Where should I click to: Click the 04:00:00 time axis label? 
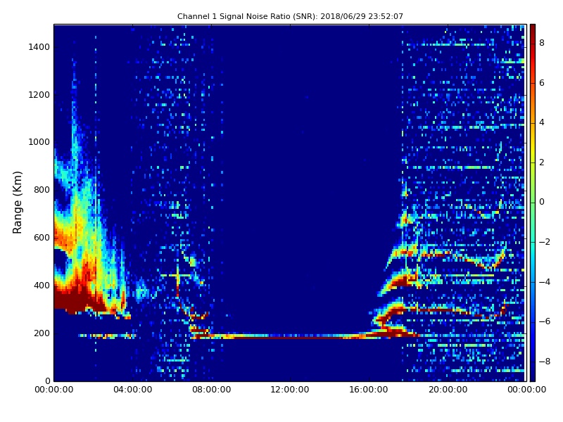tap(132, 390)
